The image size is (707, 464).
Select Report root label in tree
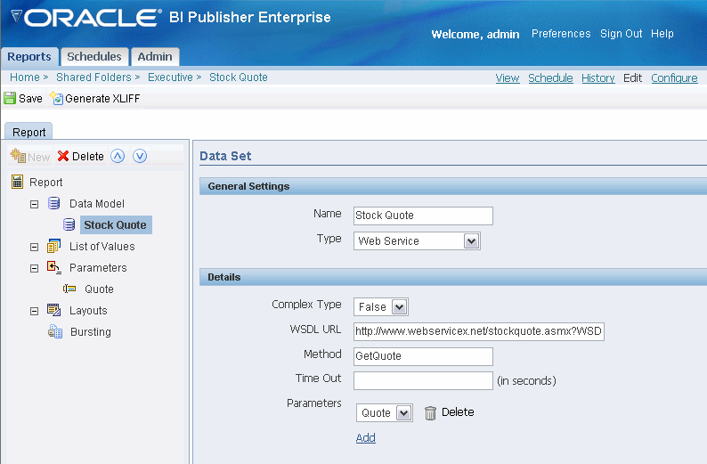click(45, 183)
